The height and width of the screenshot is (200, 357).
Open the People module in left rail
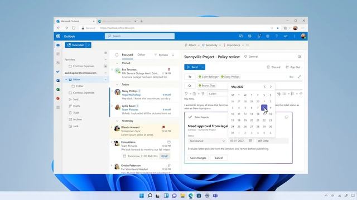click(58, 63)
